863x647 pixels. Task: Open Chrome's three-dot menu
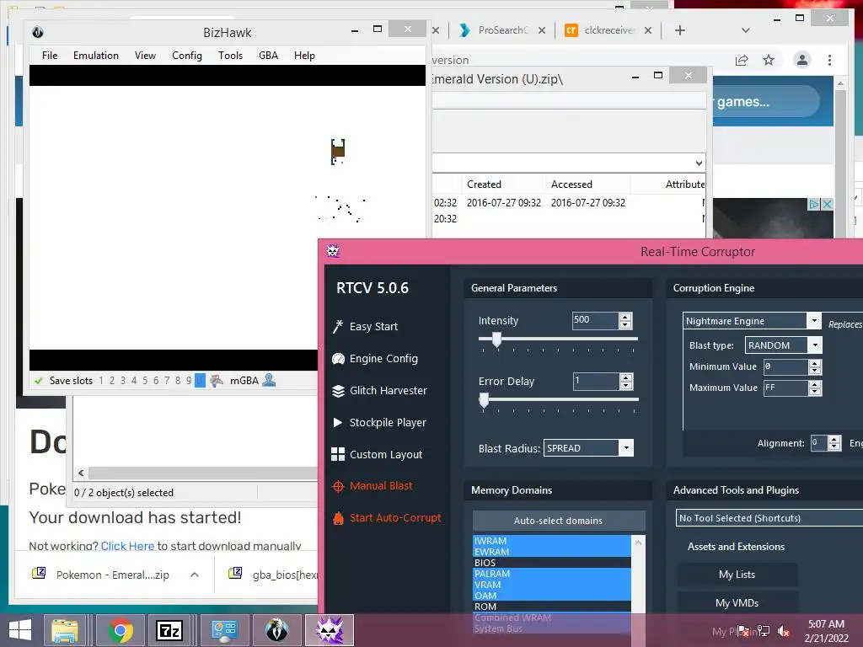click(x=829, y=60)
